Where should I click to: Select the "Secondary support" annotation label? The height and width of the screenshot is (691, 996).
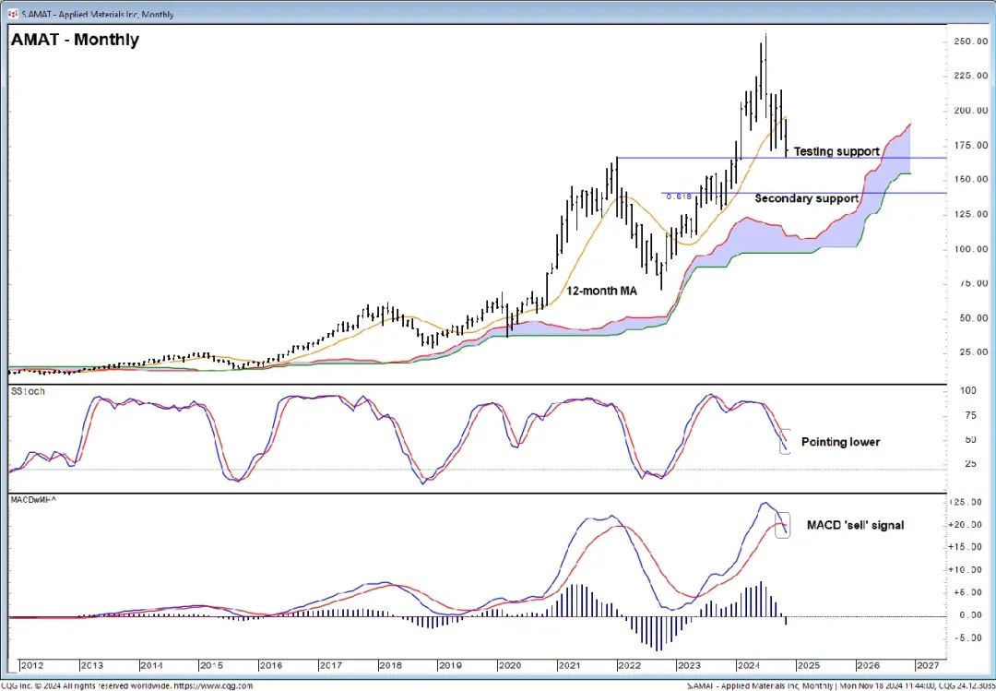(x=807, y=198)
